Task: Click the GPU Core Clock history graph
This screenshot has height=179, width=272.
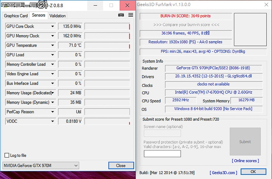Action: point(107,26)
